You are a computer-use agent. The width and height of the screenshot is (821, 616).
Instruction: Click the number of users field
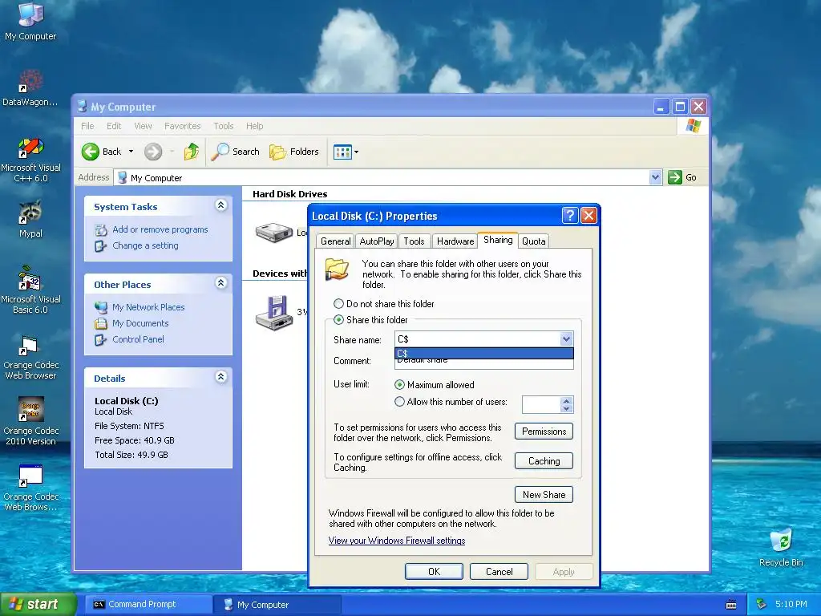click(x=541, y=404)
